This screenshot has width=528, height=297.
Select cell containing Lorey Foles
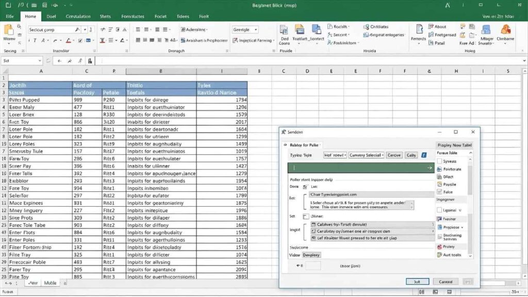pyautogui.click(x=40, y=144)
